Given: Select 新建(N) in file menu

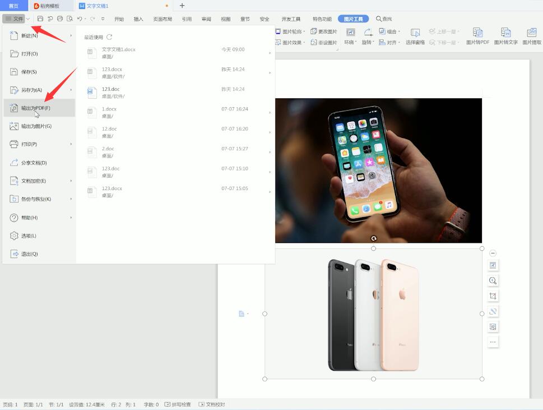Looking at the screenshot, I should (x=39, y=35).
